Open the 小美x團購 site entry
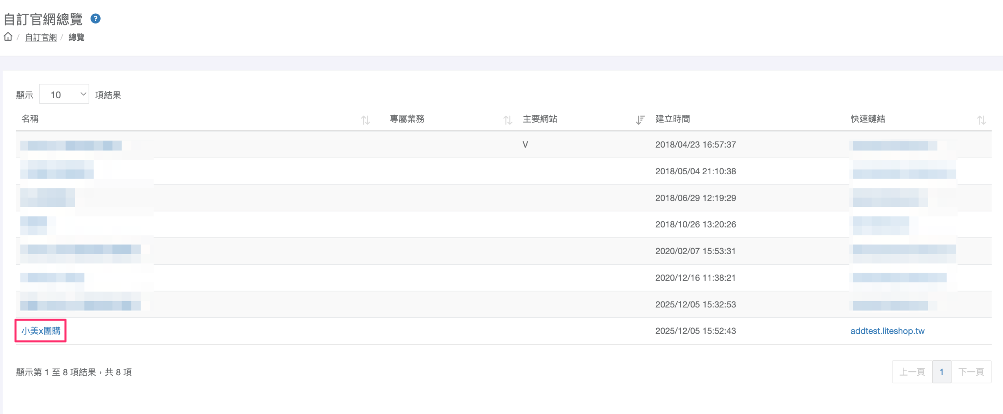1003x414 pixels. pos(41,331)
